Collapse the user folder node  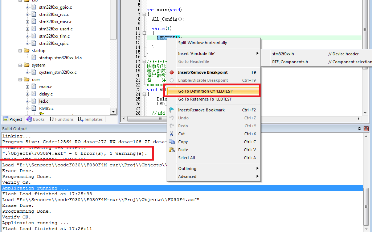20,80
